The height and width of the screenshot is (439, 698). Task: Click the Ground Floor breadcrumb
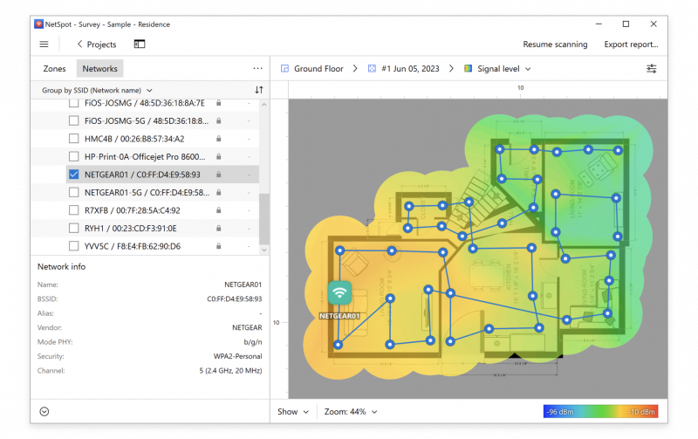[x=318, y=69]
